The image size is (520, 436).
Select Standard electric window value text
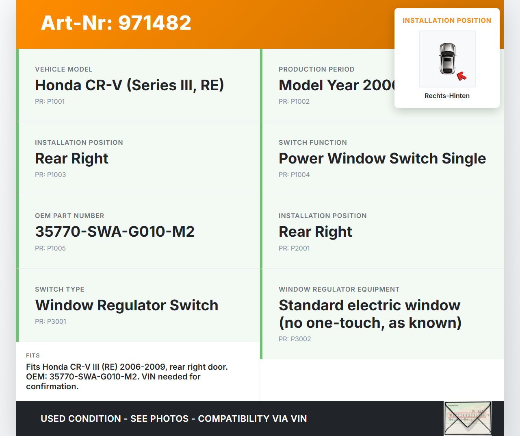click(x=370, y=314)
